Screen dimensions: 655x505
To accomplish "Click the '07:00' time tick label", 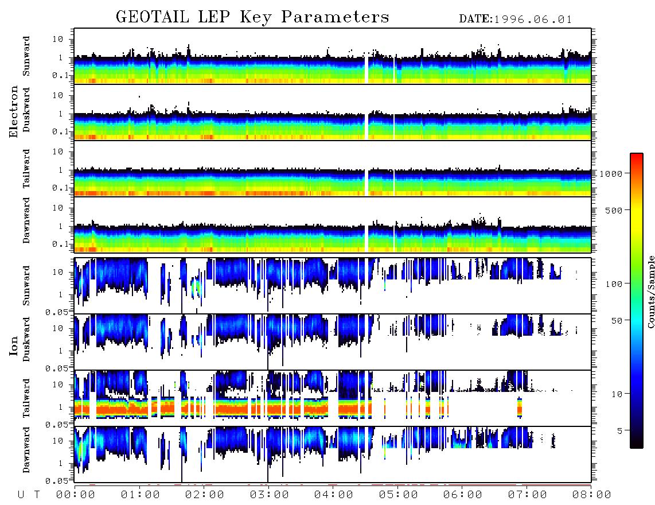I will (x=528, y=495).
